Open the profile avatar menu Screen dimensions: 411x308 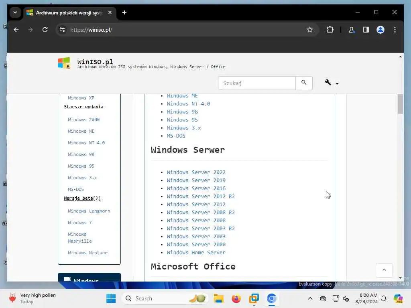(380, 30)
